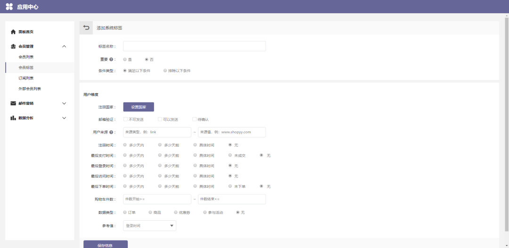Select 多少天内 for 最后访问时间

(125, 176)
